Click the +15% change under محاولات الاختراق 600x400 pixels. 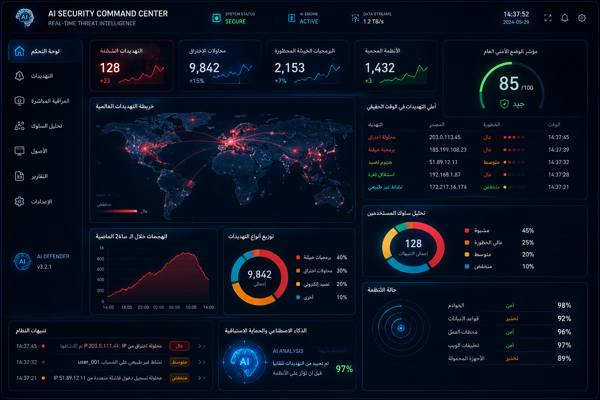(x=197, y=81)
